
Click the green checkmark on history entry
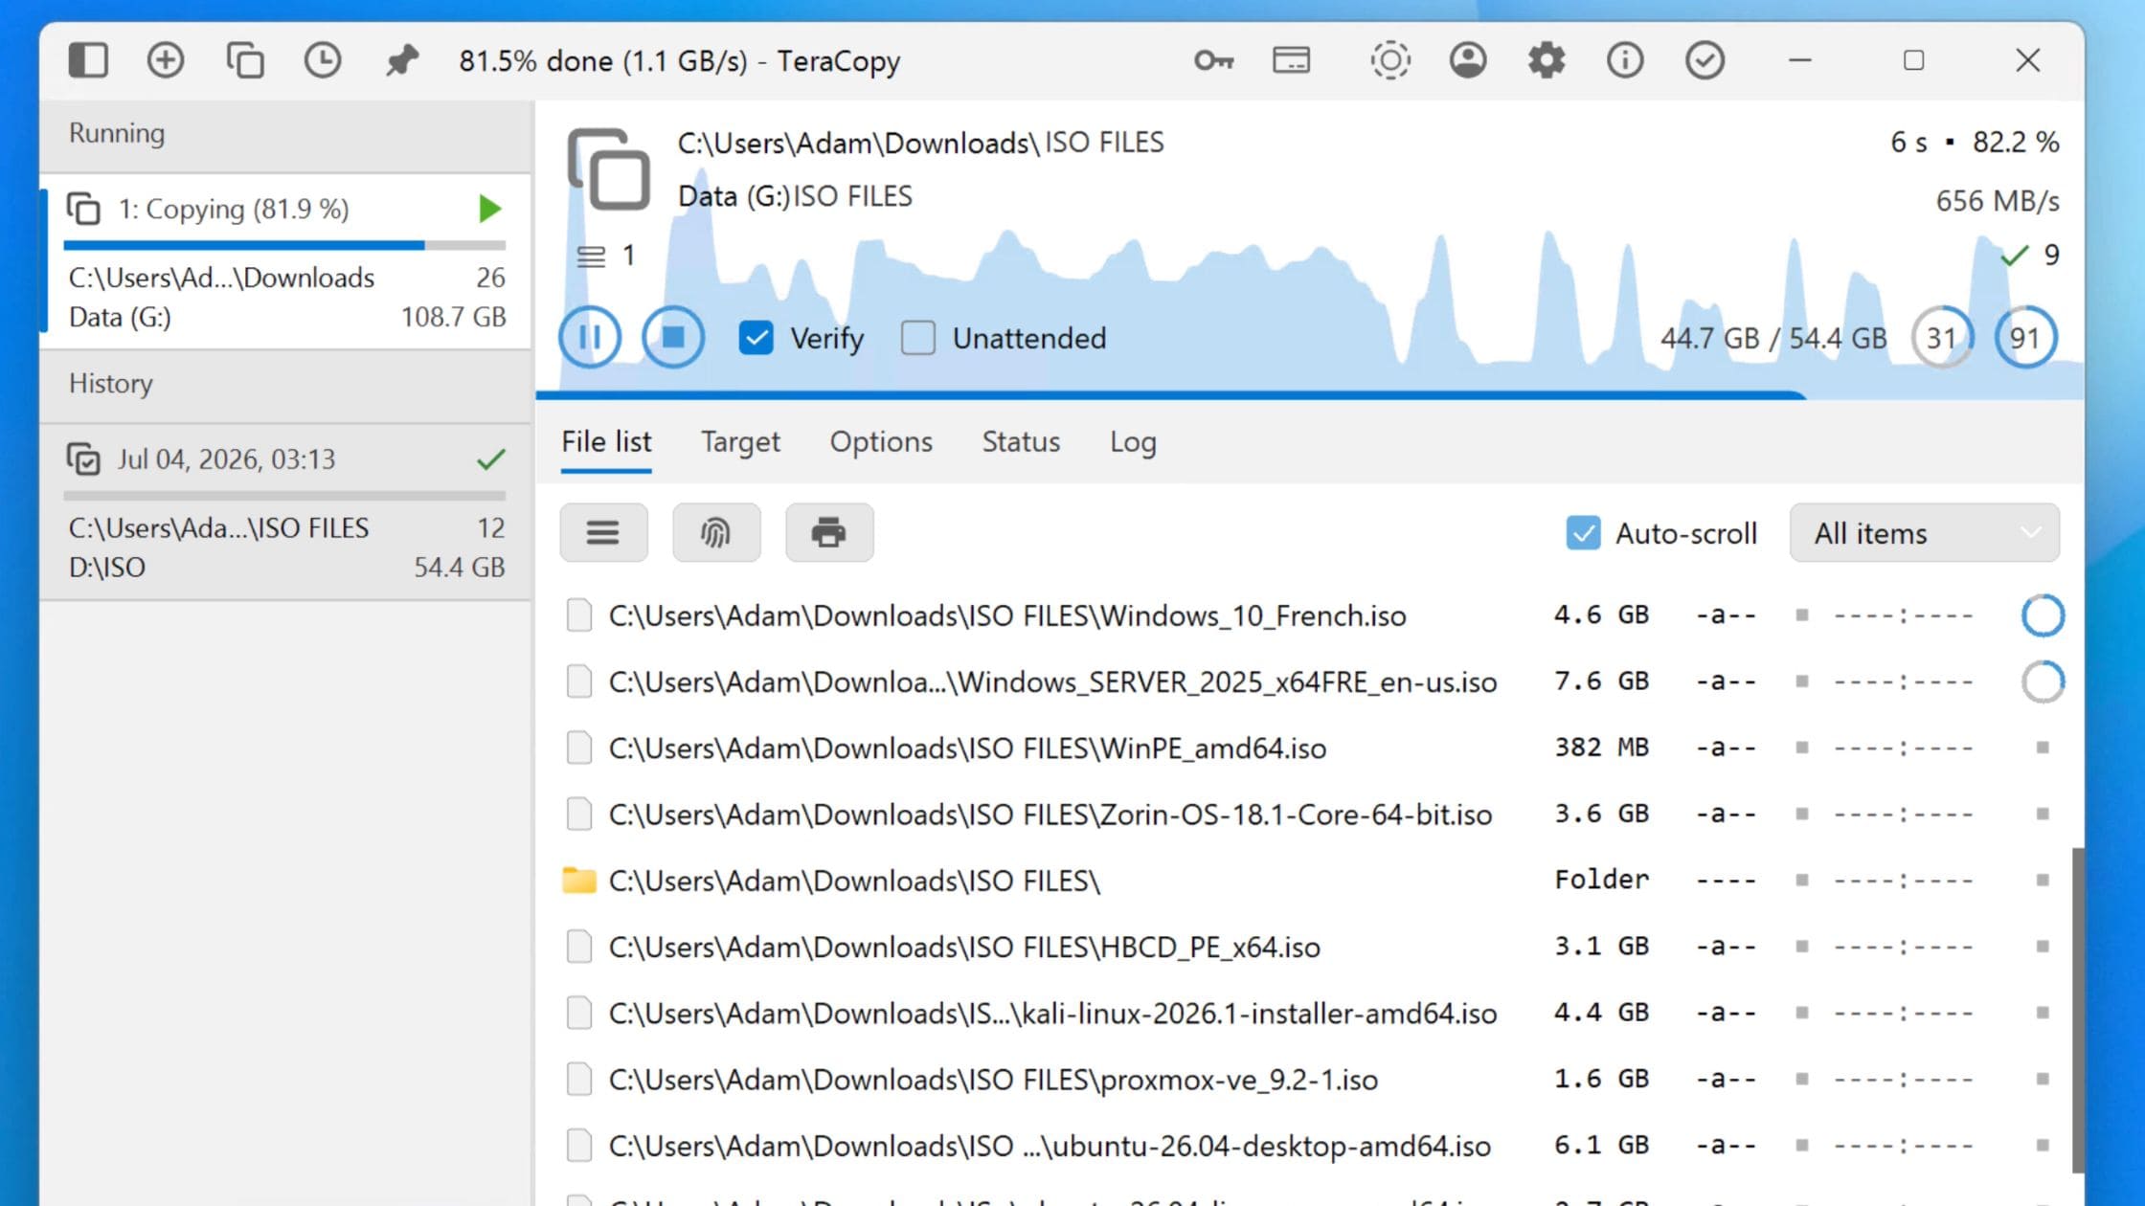[x=490, y=459]
